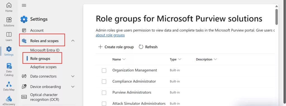Click the Device onboarding icon
The image size is (286, 106).
pyautogui.click(x=24, y=87)
